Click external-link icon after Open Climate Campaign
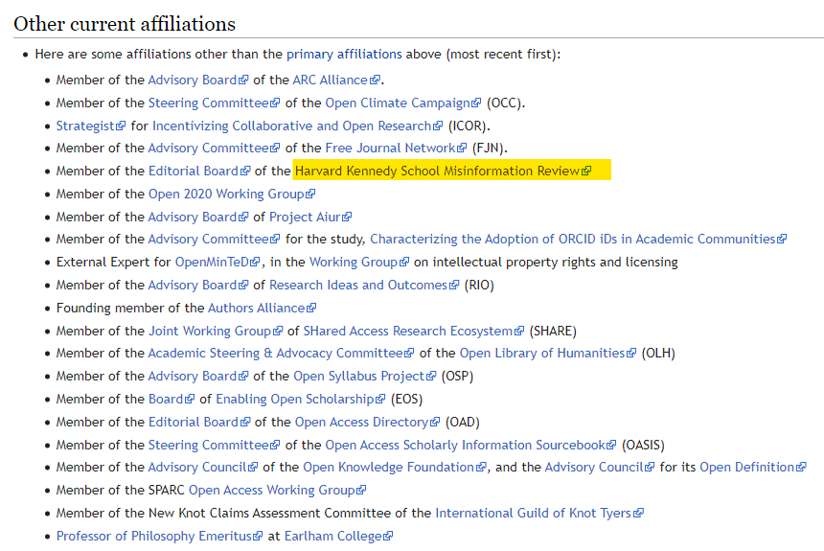This screenshot has height=551, width=824. pyautogui.click(x=475, y=103)
